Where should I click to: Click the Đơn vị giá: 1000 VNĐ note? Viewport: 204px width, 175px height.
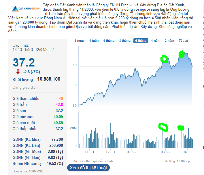click(28, 171)
